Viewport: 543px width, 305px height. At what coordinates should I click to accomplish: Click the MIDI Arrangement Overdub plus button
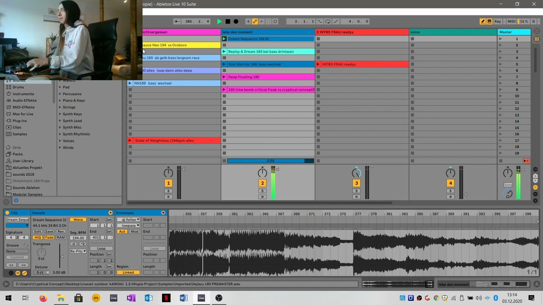click(x=248, y=21)
